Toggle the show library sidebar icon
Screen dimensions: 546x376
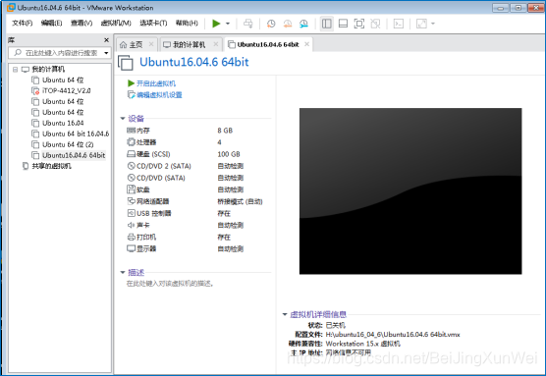pos(327,24)
